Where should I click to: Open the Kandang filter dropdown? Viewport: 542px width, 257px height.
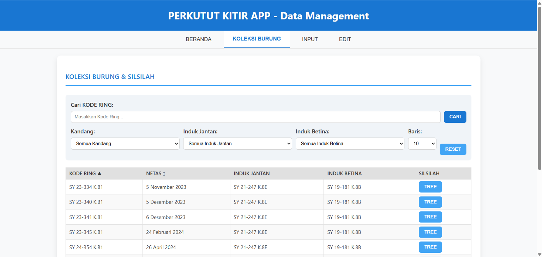125,144
